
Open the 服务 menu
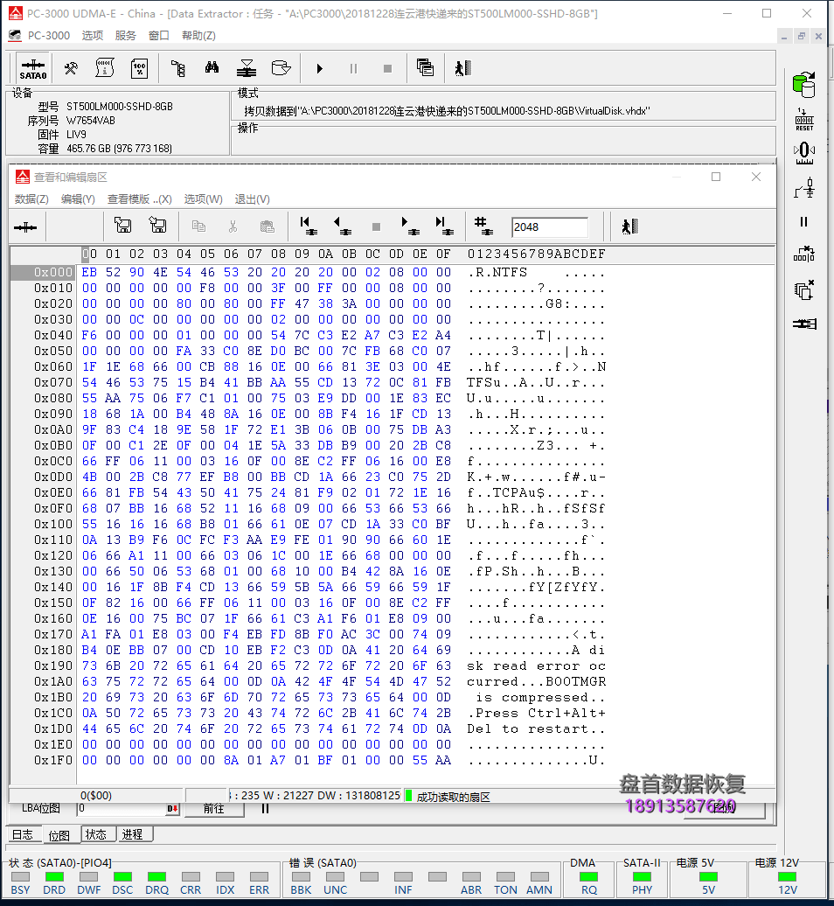(125, 35)
